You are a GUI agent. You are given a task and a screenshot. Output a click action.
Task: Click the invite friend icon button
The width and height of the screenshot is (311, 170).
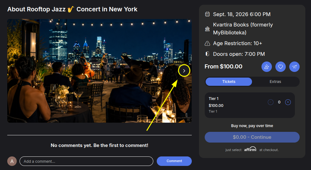pos(267,67)
